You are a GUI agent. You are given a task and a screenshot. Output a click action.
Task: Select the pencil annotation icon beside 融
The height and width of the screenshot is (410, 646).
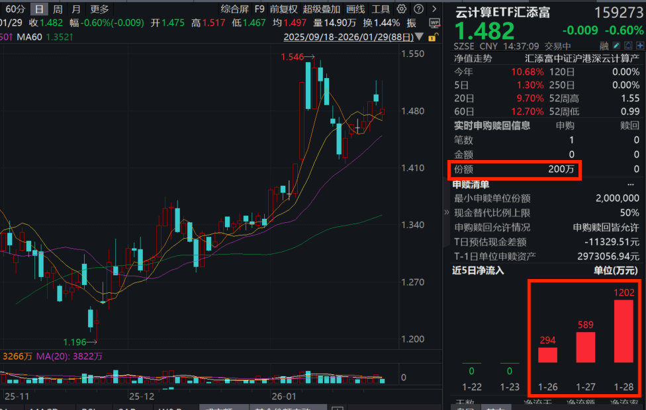pos(616,45)
